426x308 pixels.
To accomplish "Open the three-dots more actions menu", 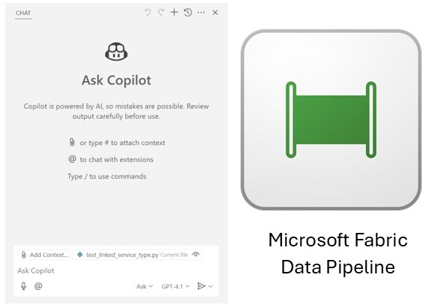I will point(201,13).
